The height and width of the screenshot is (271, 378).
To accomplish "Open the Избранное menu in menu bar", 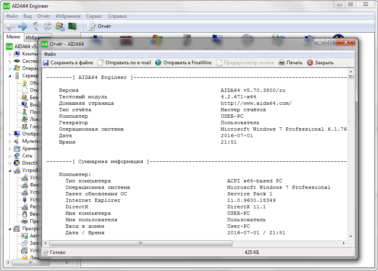I will [x=68, y=16].
